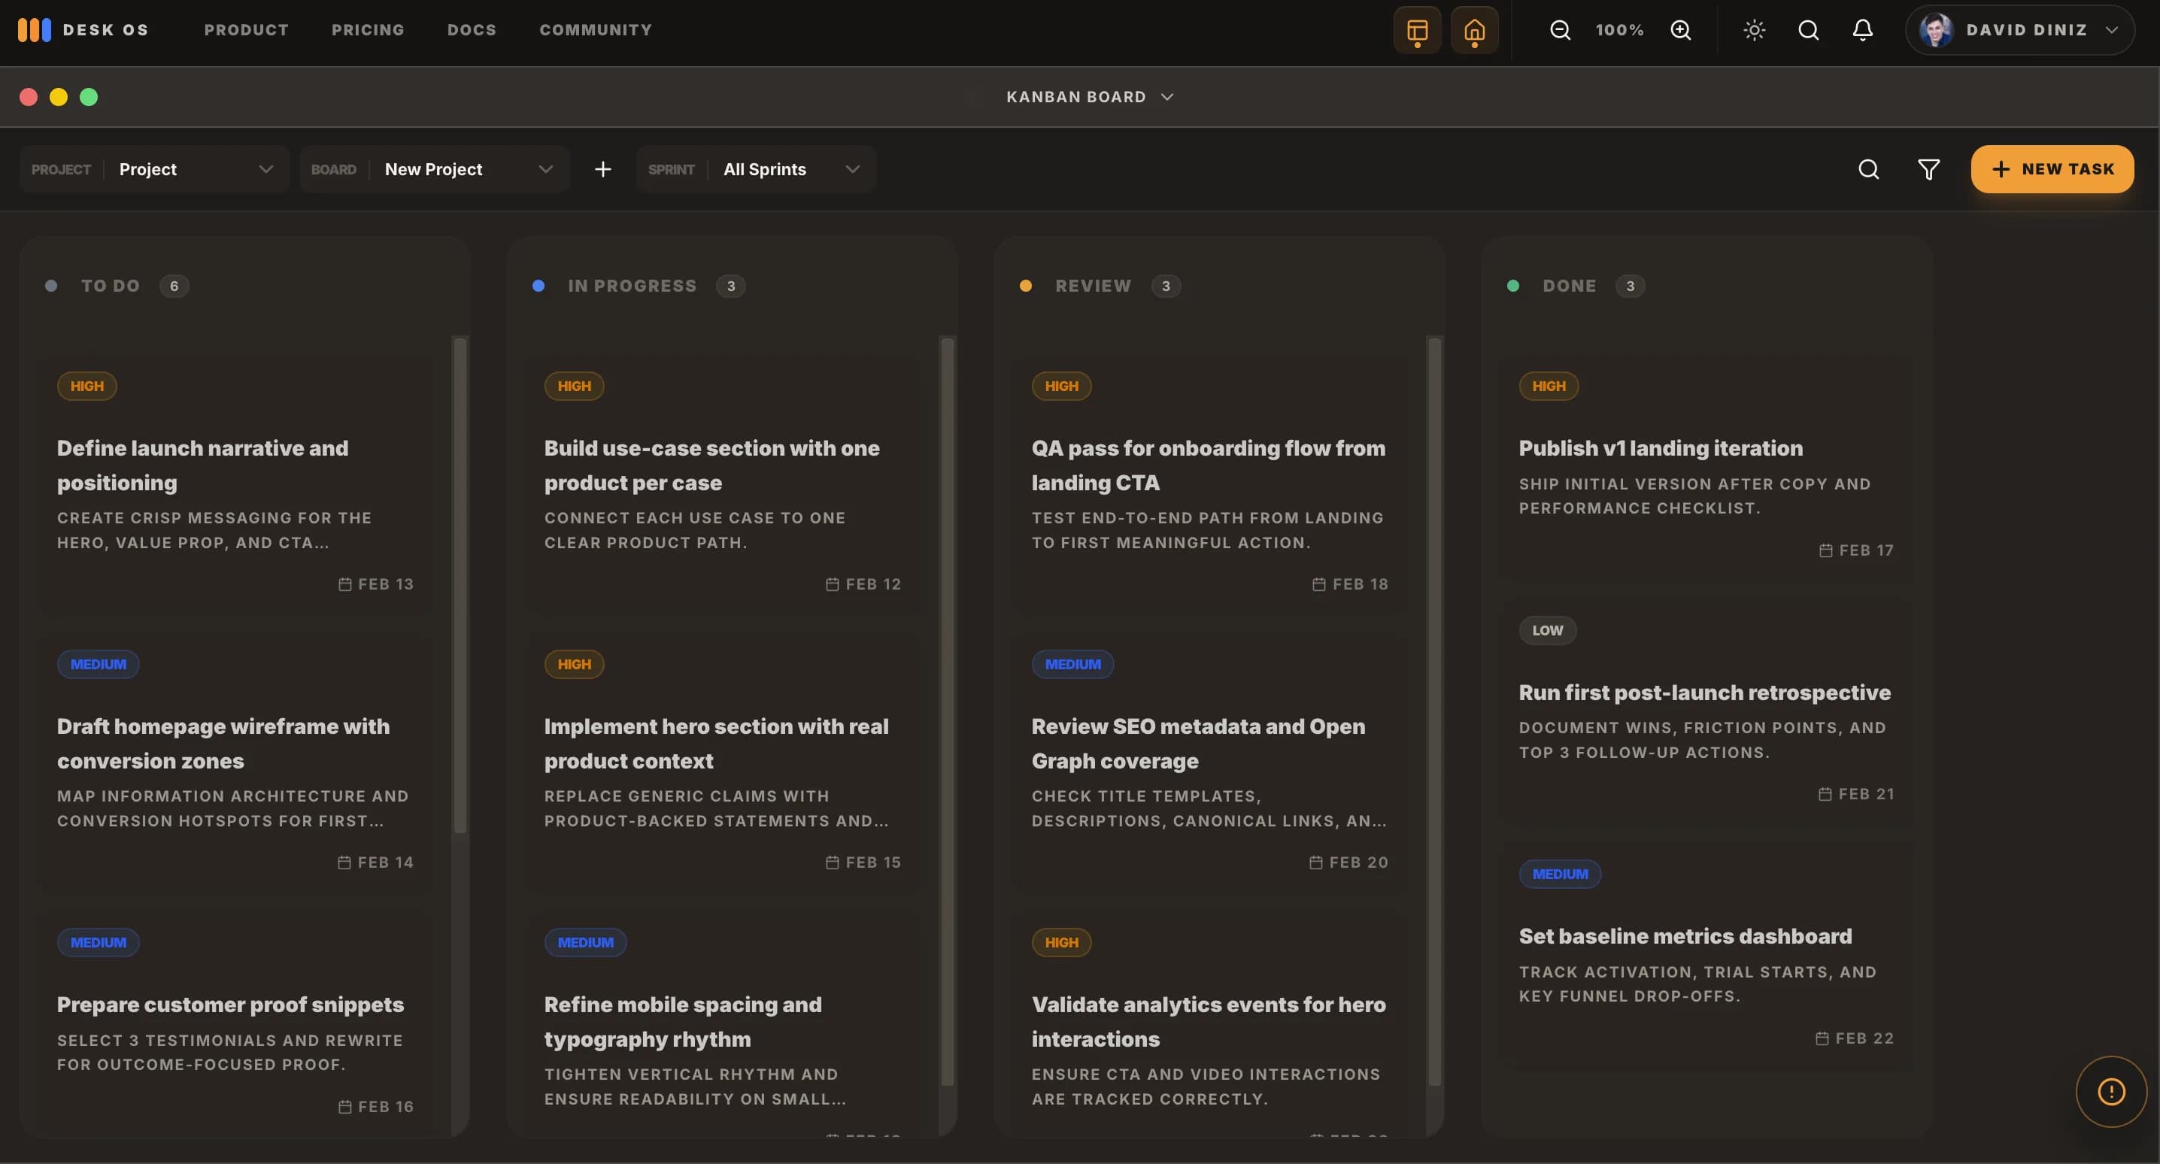Click the zoom in magnifier icon
Viewport: 2160px width, 1164px height.
point(1682,30)
